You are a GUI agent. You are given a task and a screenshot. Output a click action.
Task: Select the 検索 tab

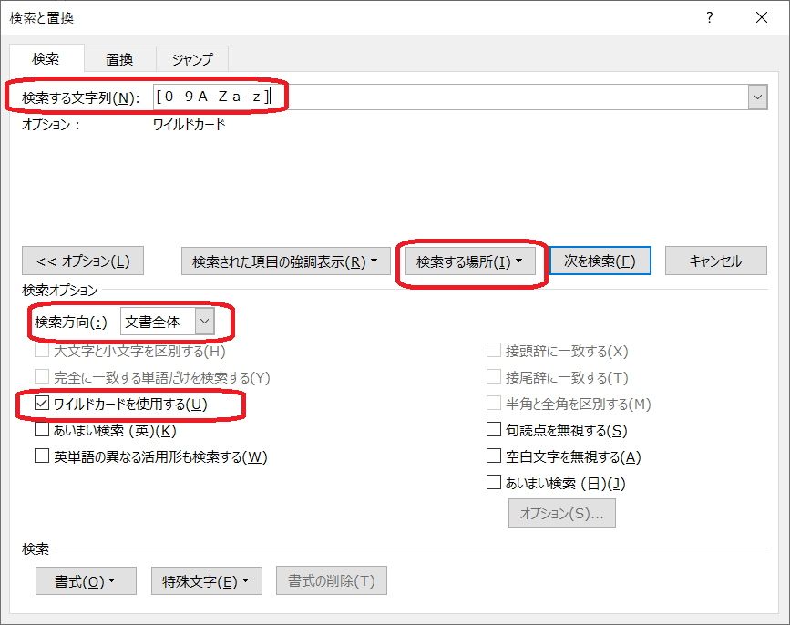(46, 59)
